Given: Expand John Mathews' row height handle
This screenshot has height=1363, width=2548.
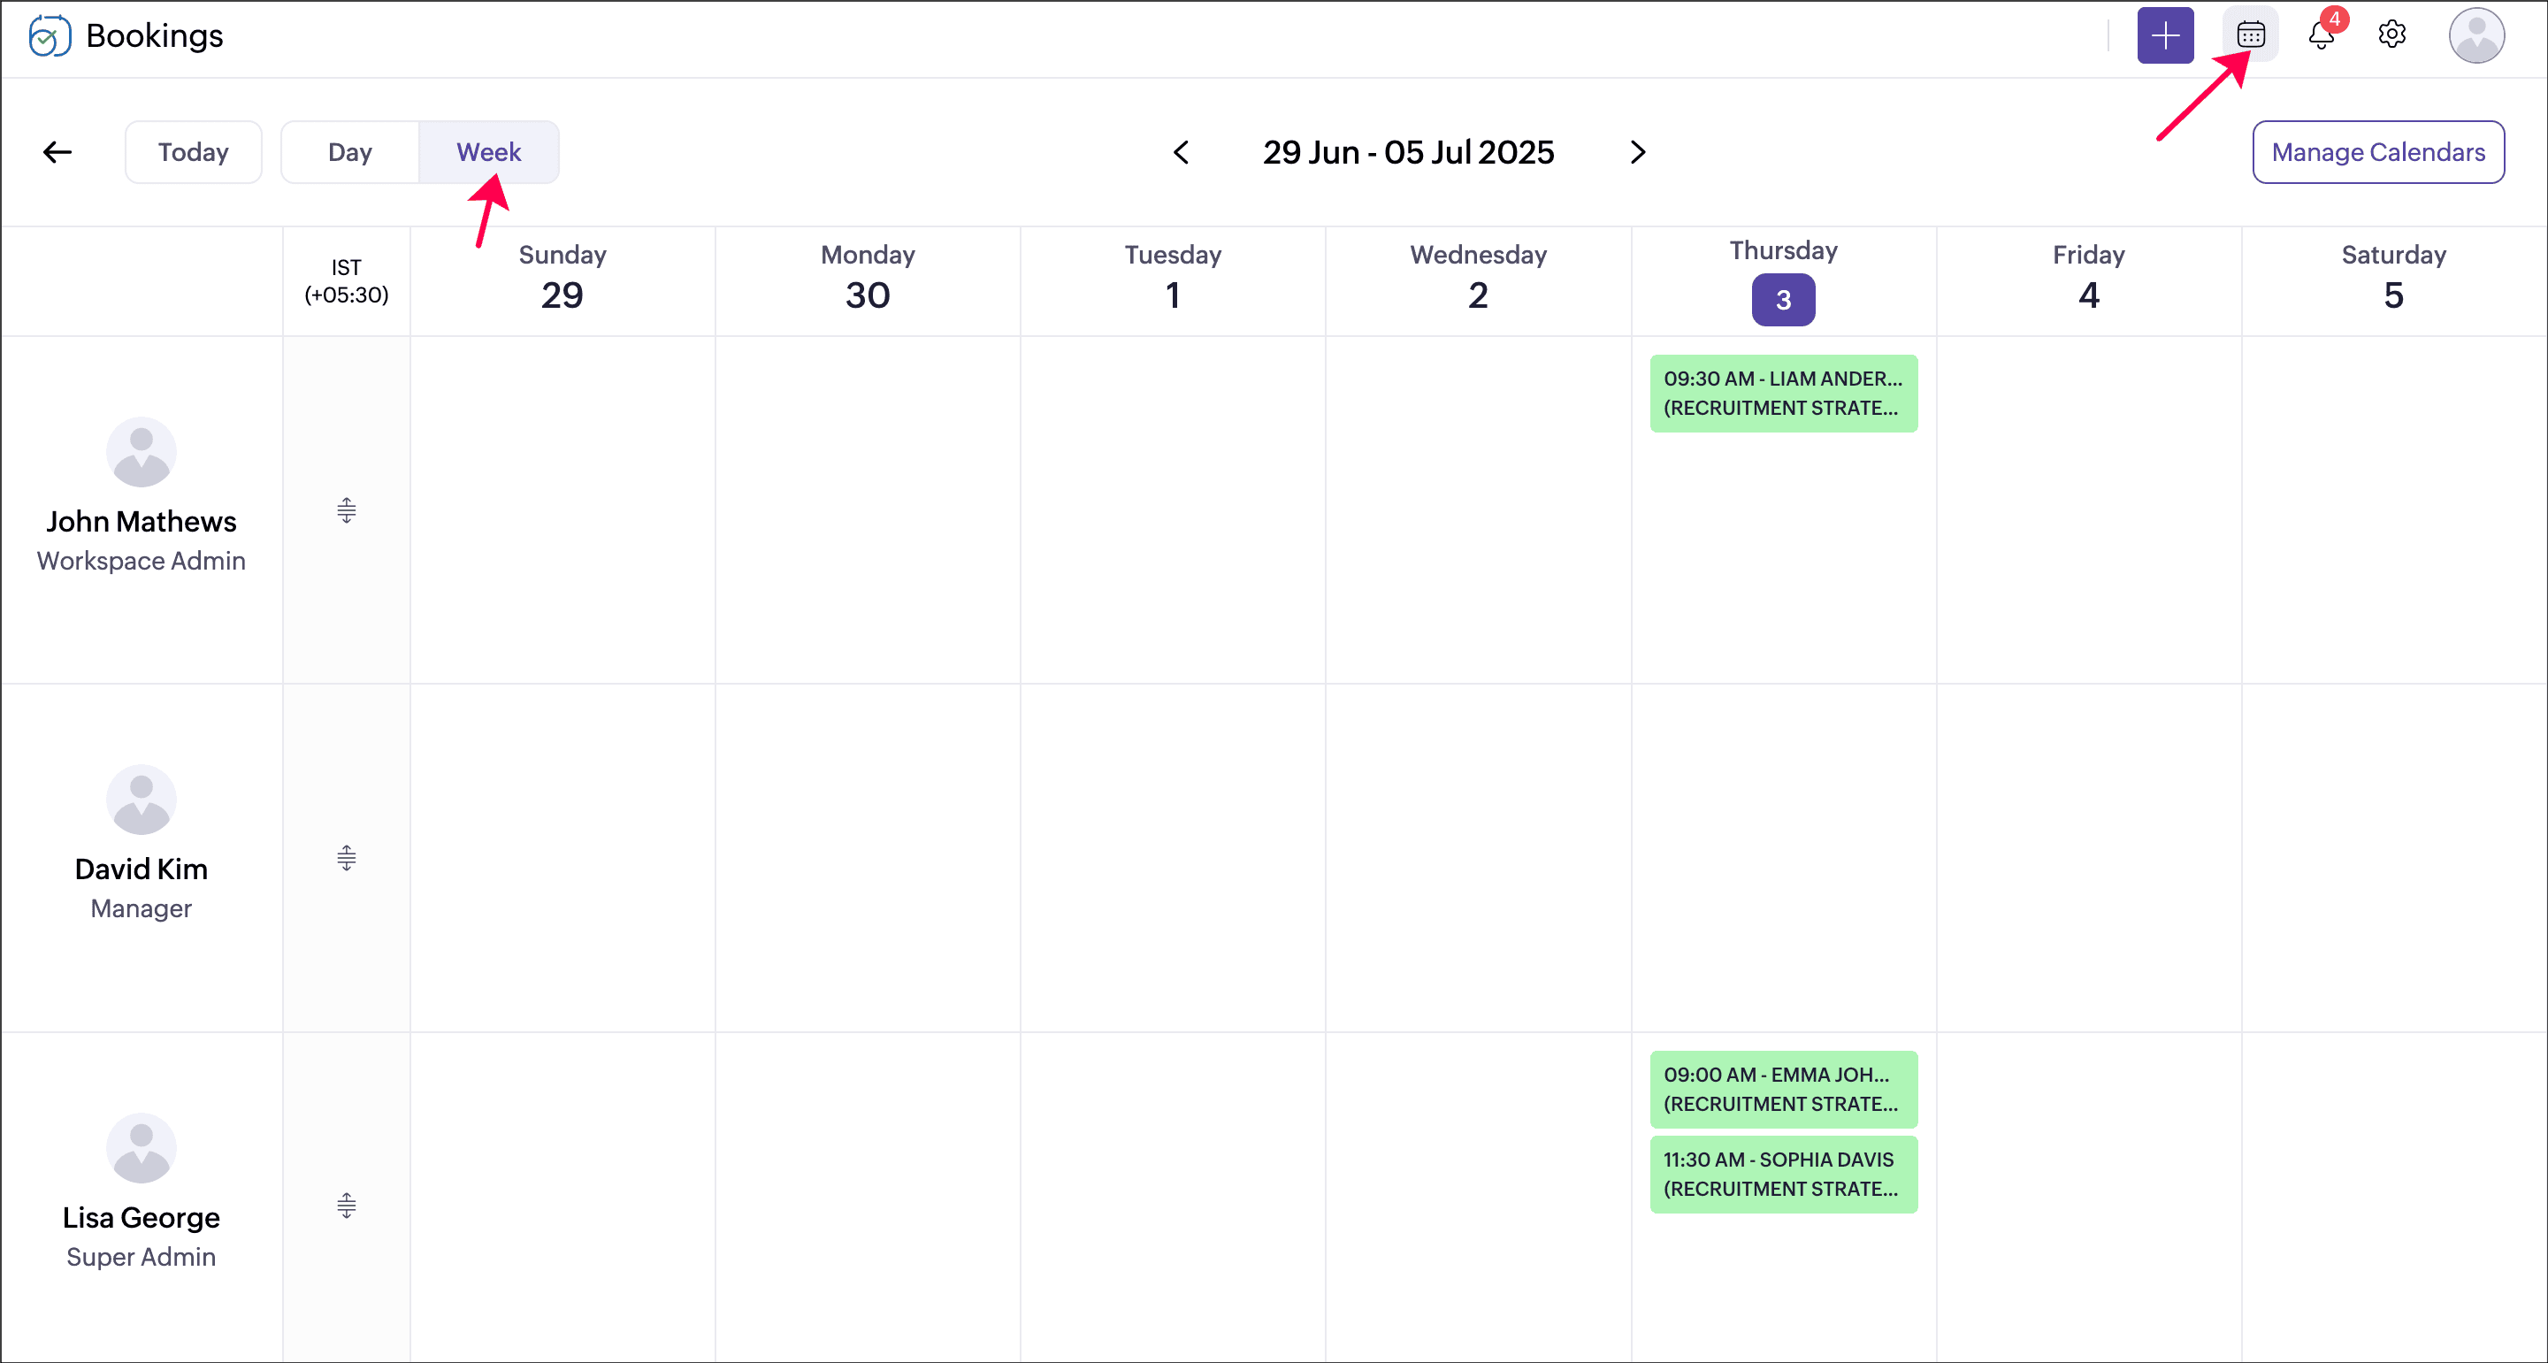Looking at the screenshot, I should coord(346,510).
